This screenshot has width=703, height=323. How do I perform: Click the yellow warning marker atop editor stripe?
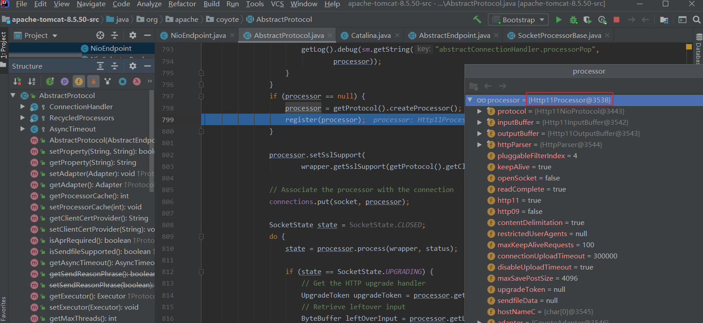[x=689, y=46]
